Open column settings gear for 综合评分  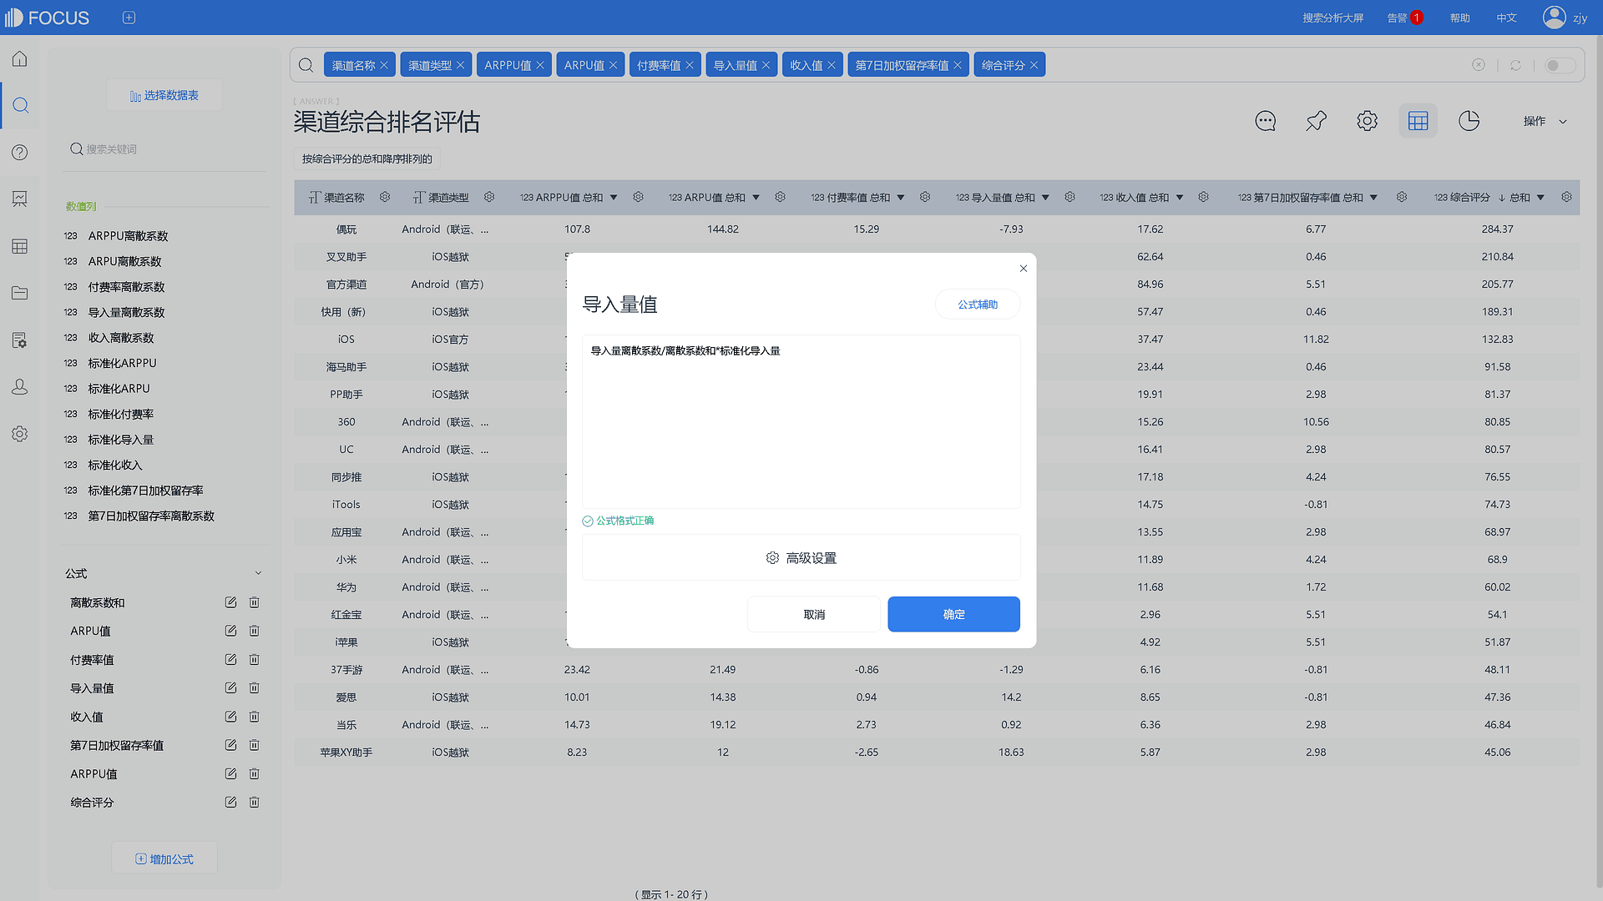1566,197
